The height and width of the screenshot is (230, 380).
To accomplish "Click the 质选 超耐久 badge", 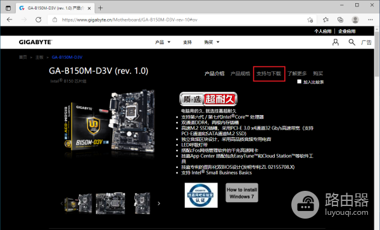I will point(208,99).
